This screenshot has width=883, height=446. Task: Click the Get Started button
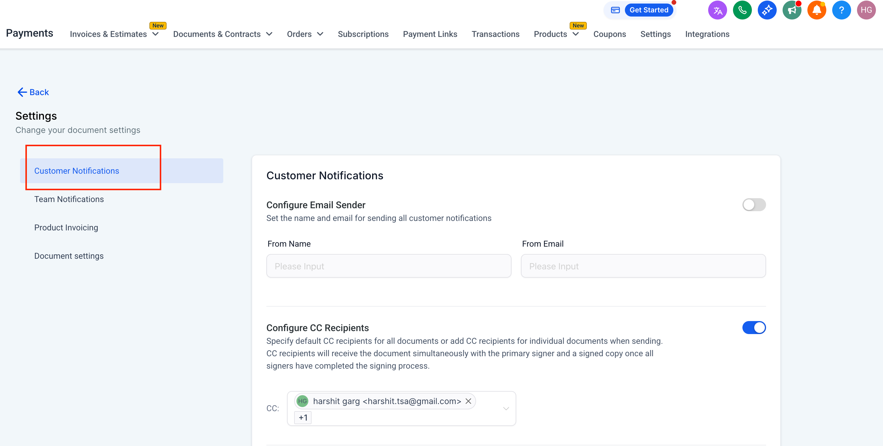click(x=649, y=10)
